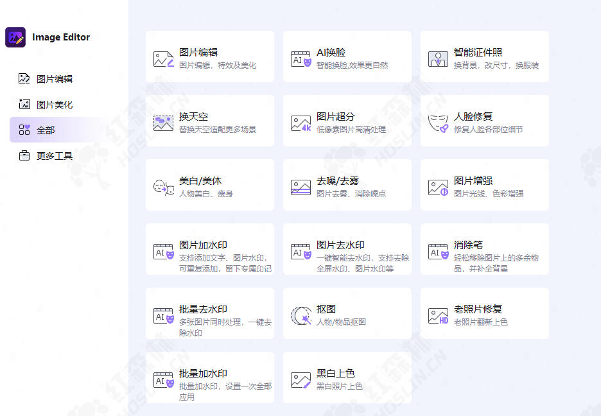
Task: Click the text '老照片翻新上色'
Action: tap(481, 322)
